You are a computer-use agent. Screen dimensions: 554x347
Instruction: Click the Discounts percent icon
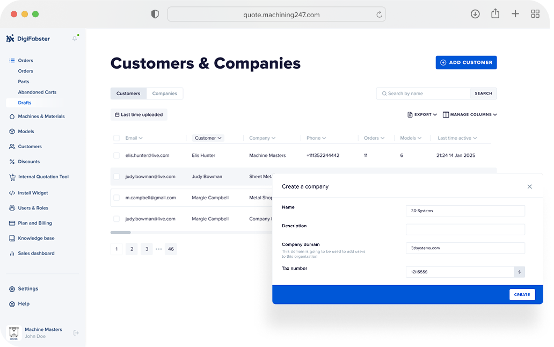point(12,162)
